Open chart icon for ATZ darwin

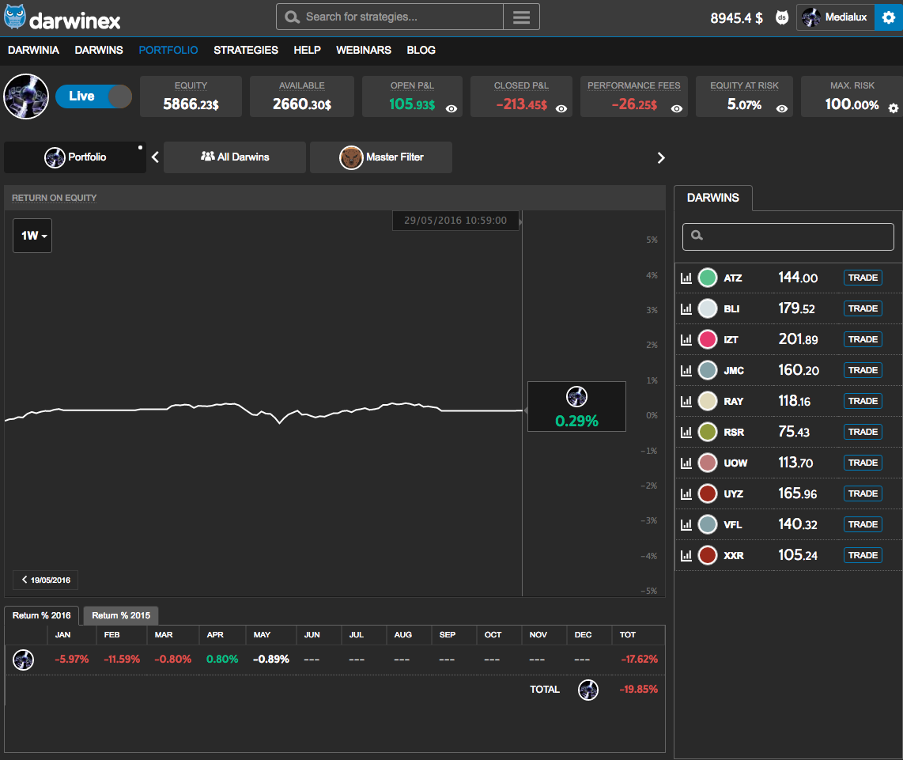coord(686,278)
